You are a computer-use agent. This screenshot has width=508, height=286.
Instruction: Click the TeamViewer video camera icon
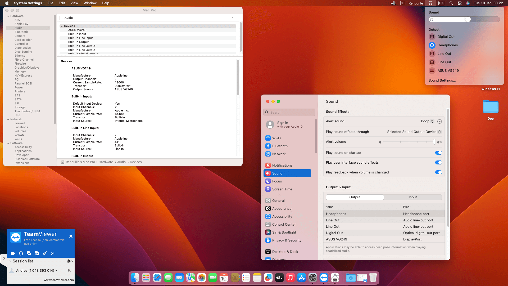(x=13, y=253)
